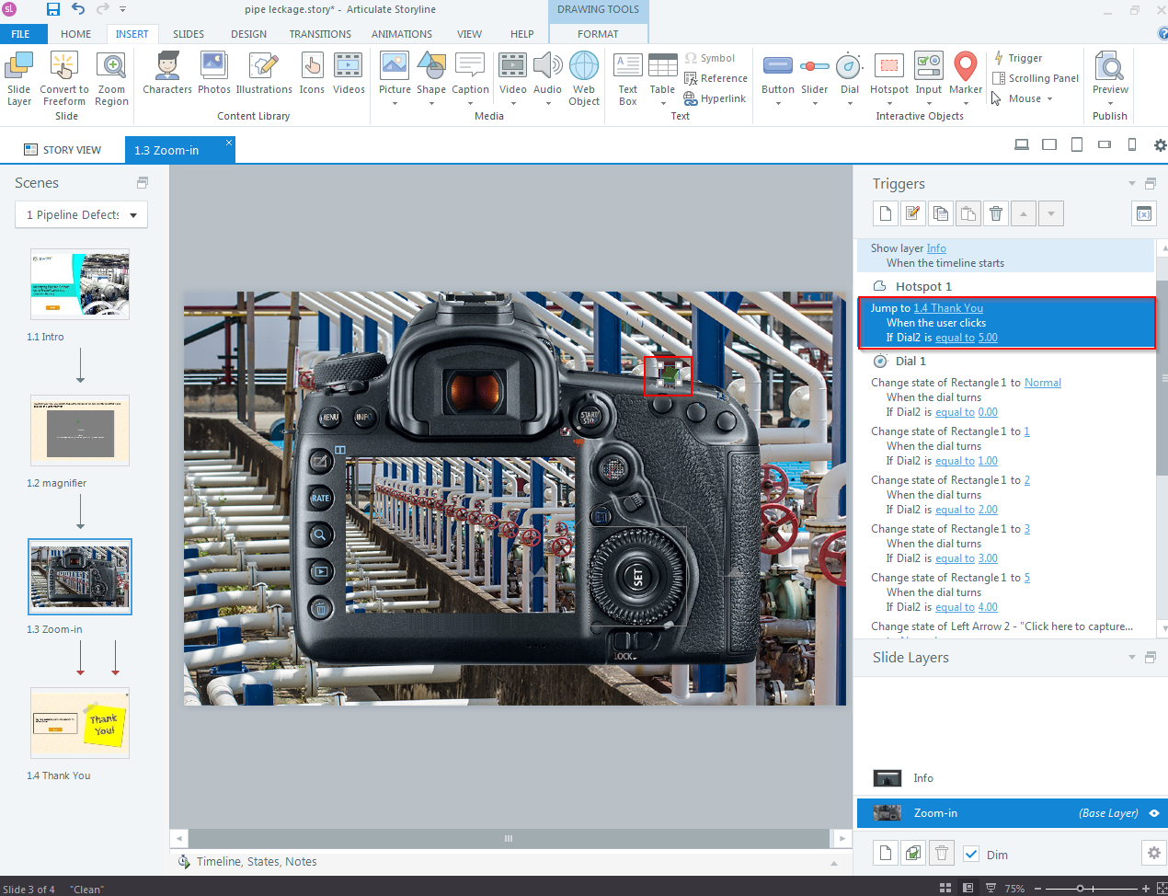The width and height of the screenshot is (1168, 896).
Task: Open the Pipeline Defects scene dropdown
Action: 81,214
